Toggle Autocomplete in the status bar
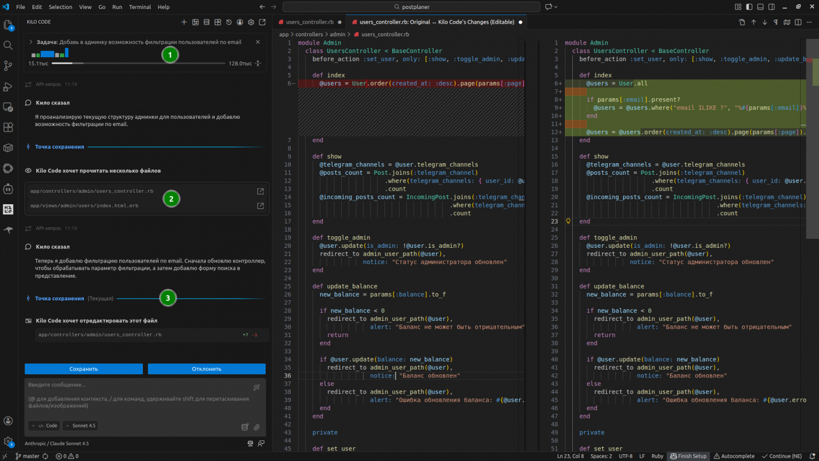The image size is (819, 461). [x=734, y=456]
